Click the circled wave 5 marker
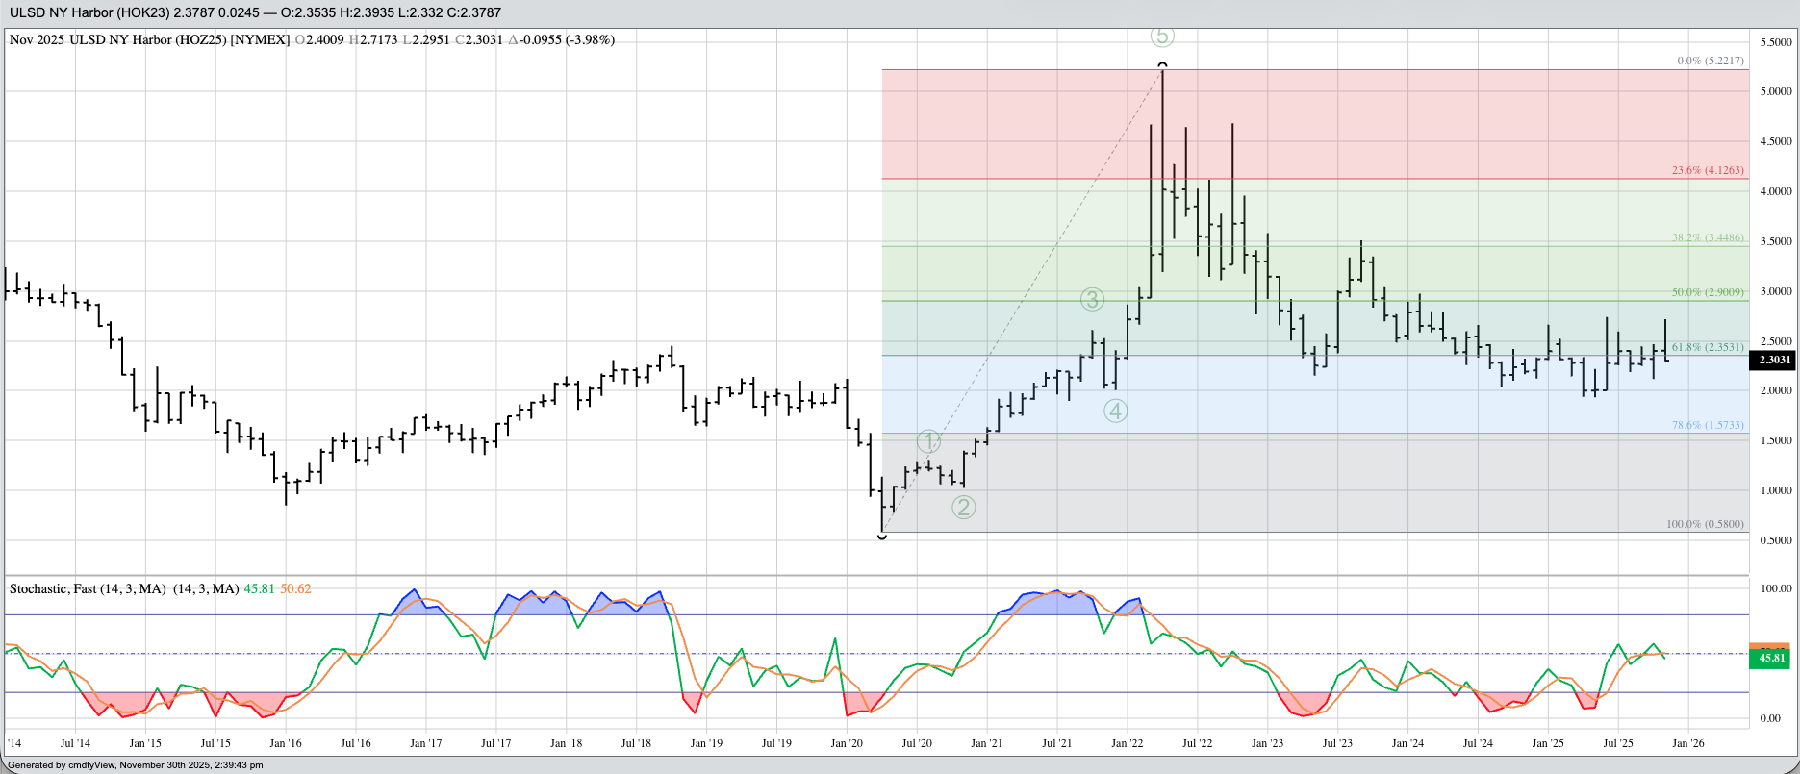Screen dimensions: 1800x774 point(1162,37)
